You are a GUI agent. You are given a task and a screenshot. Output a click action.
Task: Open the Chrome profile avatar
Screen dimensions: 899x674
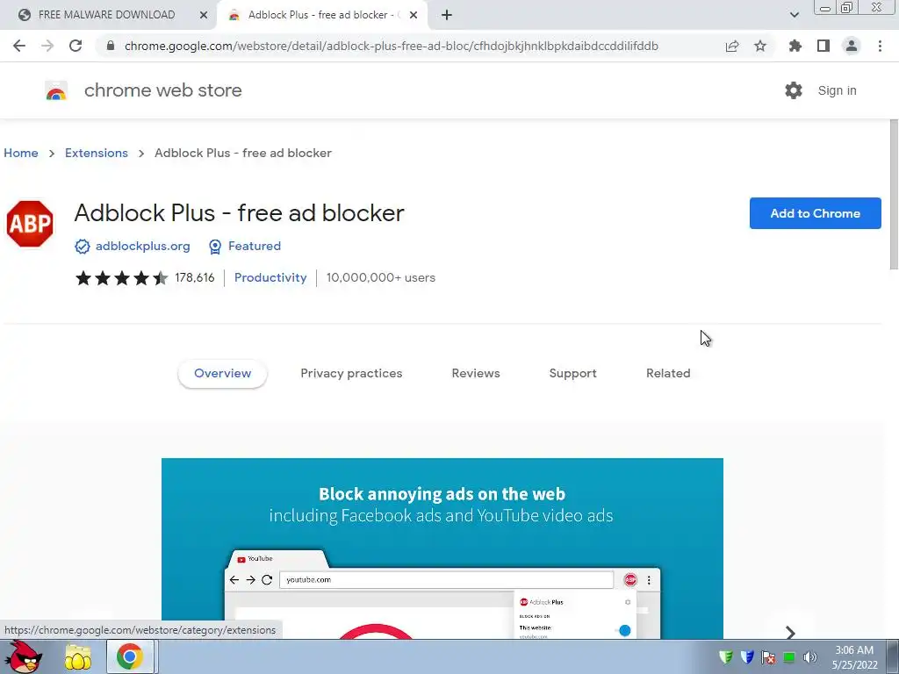pos(852,46)
